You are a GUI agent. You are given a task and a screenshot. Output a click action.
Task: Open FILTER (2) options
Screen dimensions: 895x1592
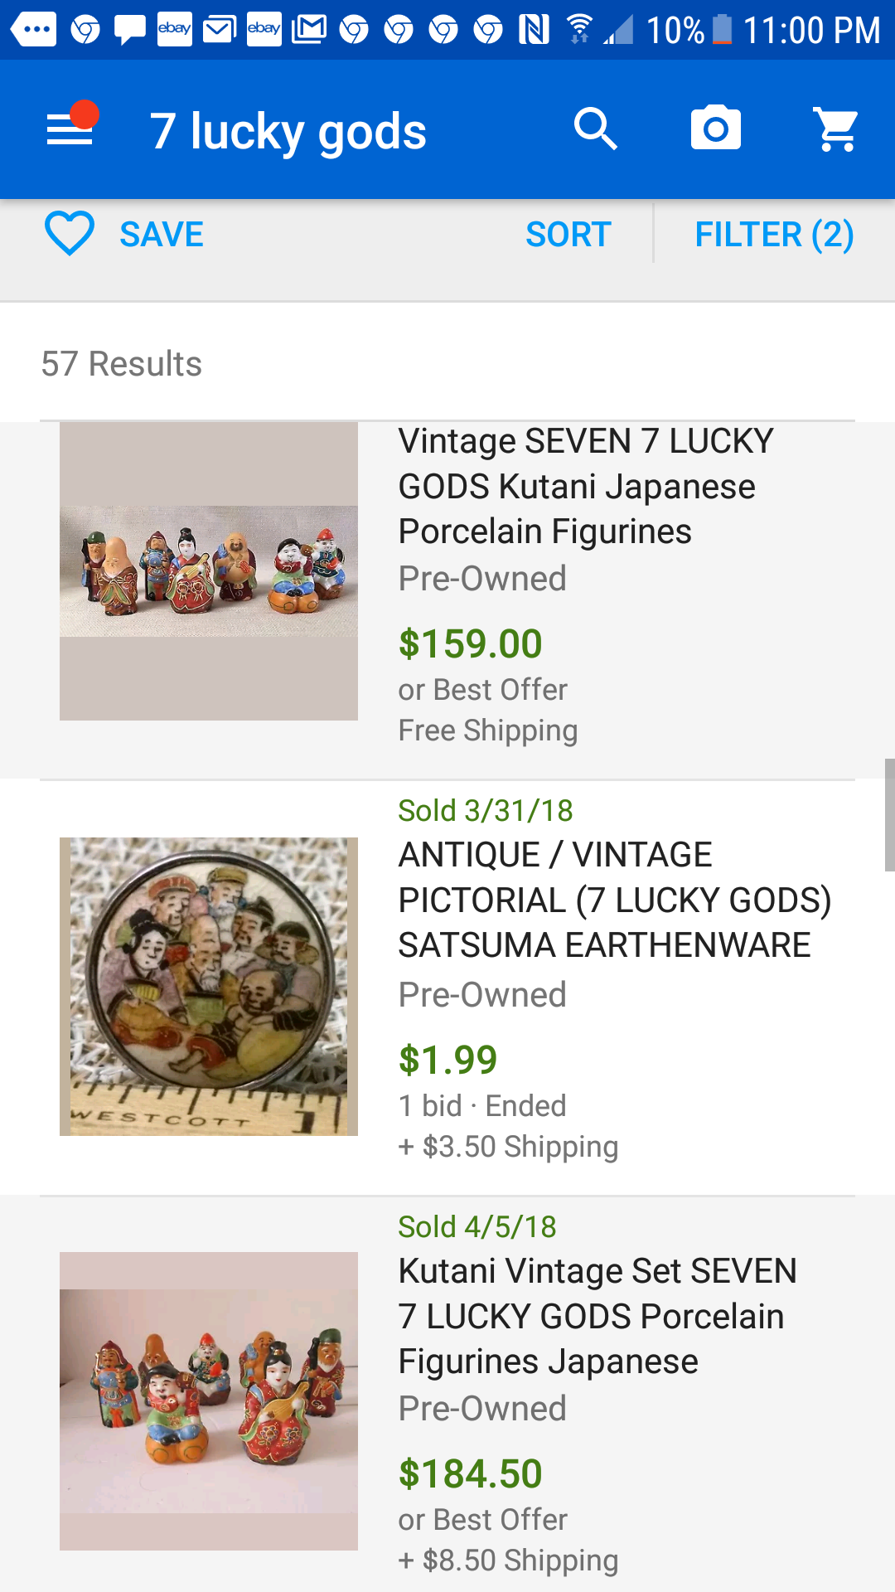click(x=774, y=235)
